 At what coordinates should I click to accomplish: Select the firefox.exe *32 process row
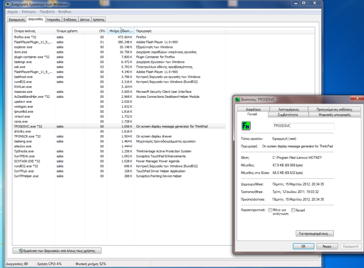tap(119, 37)
